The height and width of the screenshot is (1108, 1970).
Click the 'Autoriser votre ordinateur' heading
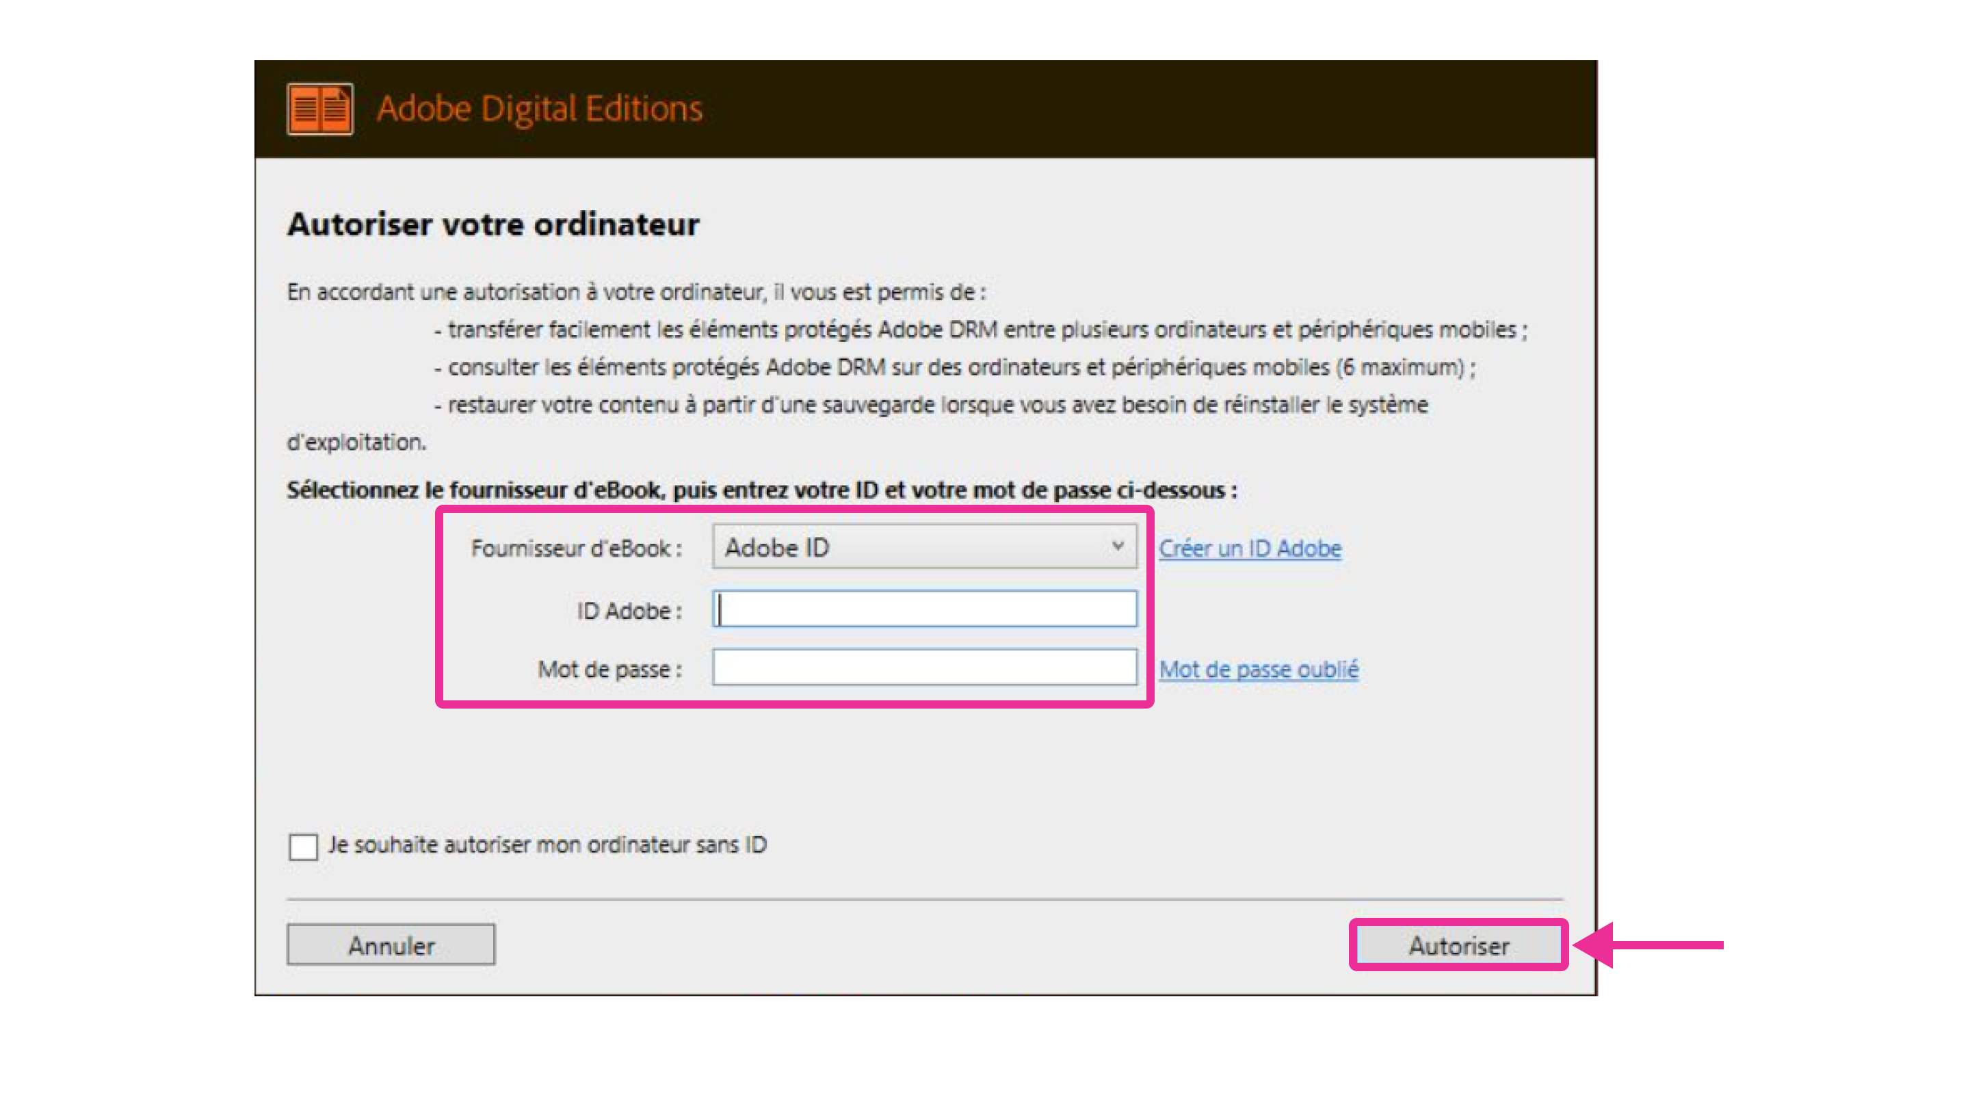tap(492, 224)
